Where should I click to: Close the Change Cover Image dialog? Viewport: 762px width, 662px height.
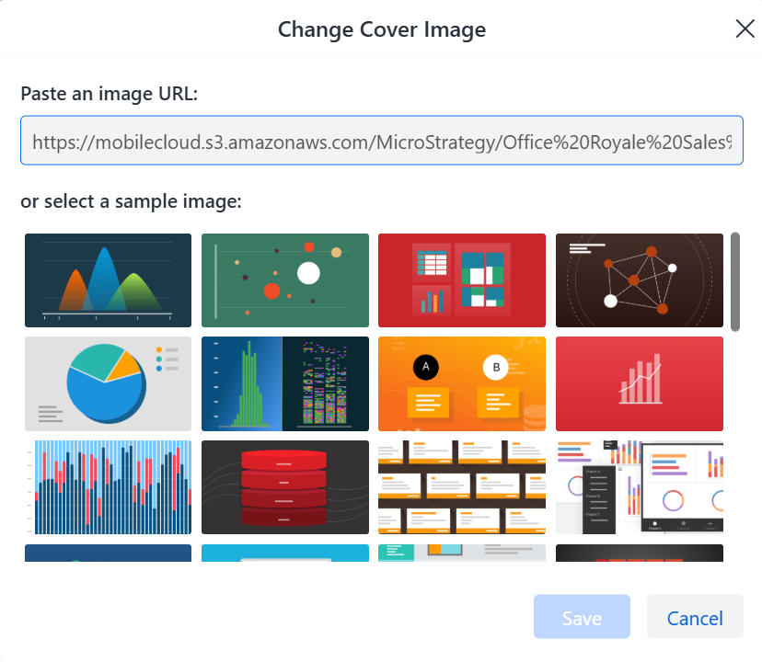tap(745, 29)
